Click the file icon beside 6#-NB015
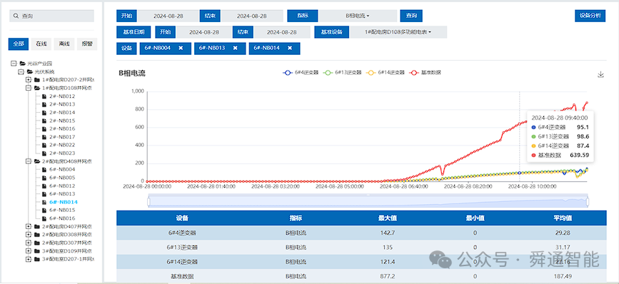 click(44, 211)
